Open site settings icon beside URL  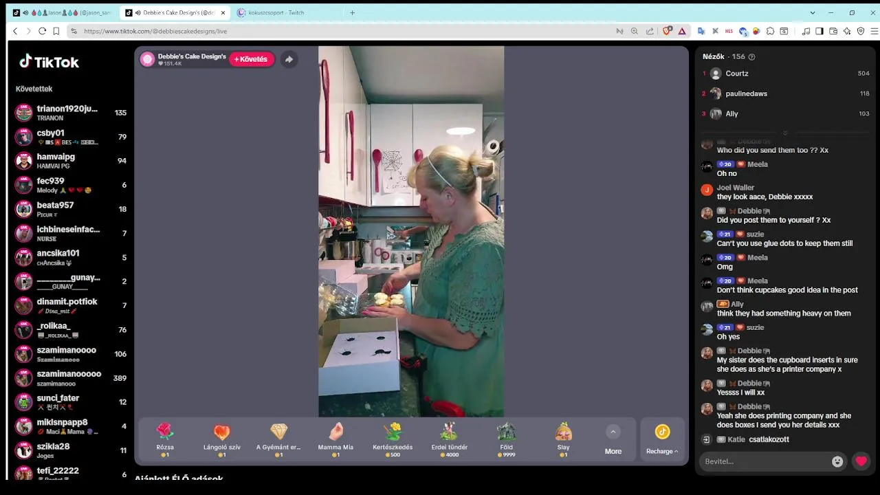click(x=74, y=31)
